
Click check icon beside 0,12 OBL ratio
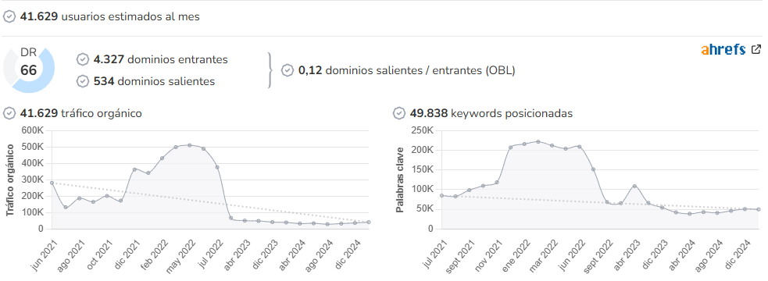288,70
